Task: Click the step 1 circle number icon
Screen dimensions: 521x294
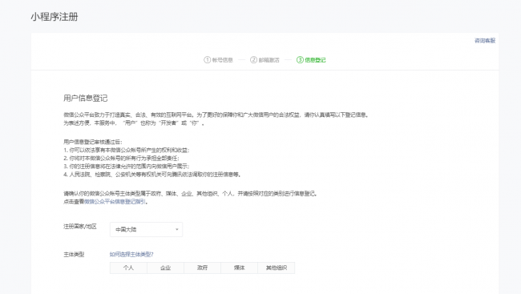Action: (207, 60)
